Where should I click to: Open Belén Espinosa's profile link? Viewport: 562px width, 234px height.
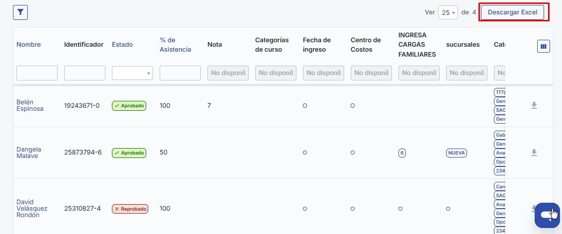coord(30,105)
